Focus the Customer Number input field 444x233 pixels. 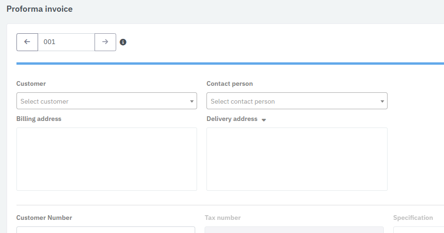(105, 230)
